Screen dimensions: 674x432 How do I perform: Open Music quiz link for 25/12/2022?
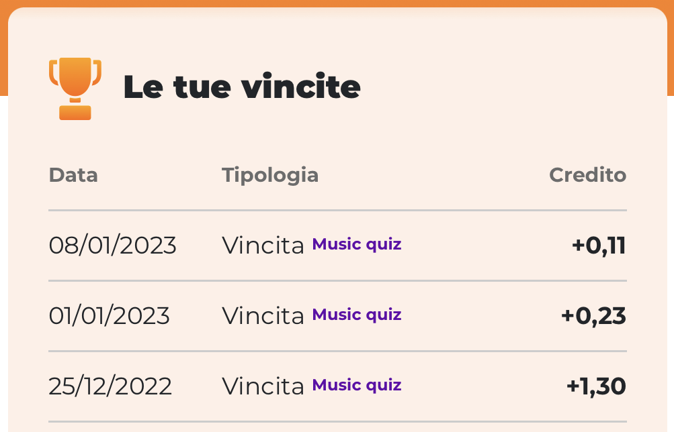point(357,385)
